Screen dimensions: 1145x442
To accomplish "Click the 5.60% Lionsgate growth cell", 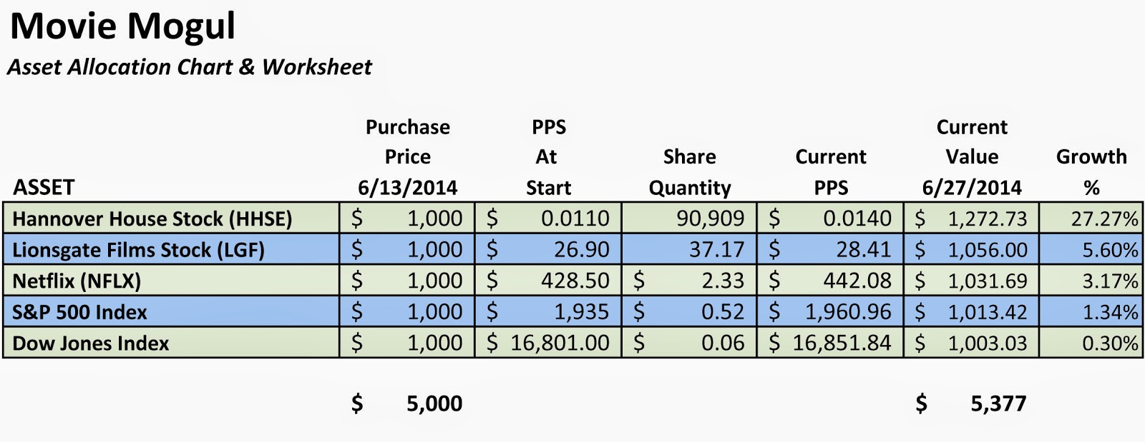I will (x=1091, y=249).
